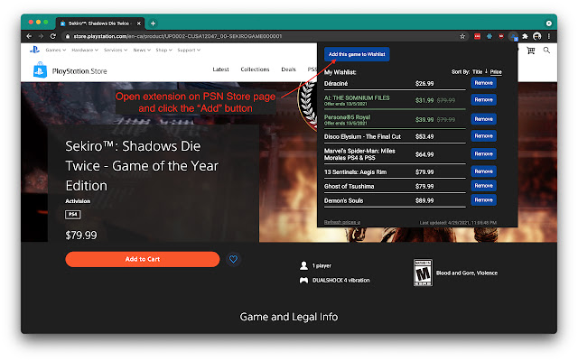This screenshot has height=361, width=578.
Task: Select the Sekiro Shadows Die Twice browser tab
Action: [99, 23]
